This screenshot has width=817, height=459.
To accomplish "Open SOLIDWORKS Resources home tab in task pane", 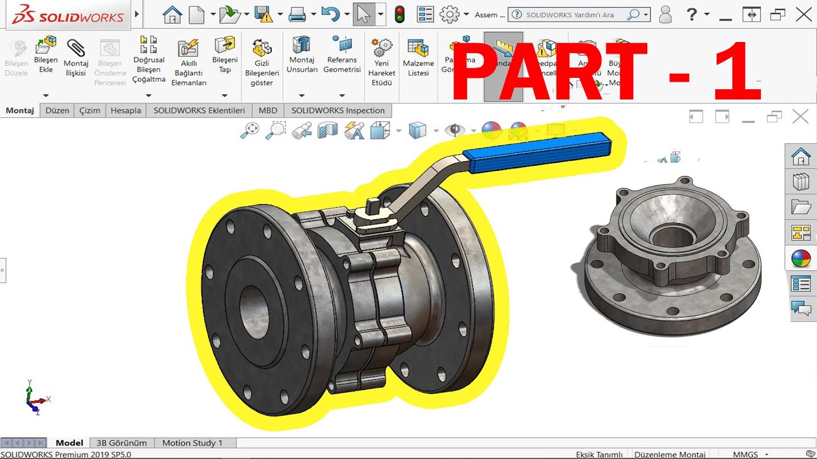I will click(x=800, y=156).
